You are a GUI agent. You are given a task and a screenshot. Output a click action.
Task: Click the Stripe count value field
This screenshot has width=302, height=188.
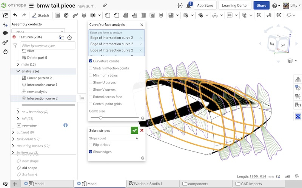click(x=123, y=138)
